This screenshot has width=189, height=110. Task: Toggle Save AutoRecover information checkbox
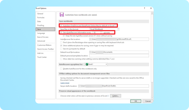(x=61, y=32)
